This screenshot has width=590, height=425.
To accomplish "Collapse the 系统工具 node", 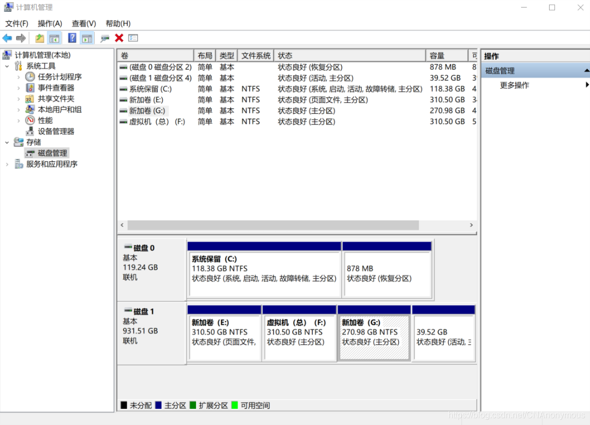I will [7, 66].
